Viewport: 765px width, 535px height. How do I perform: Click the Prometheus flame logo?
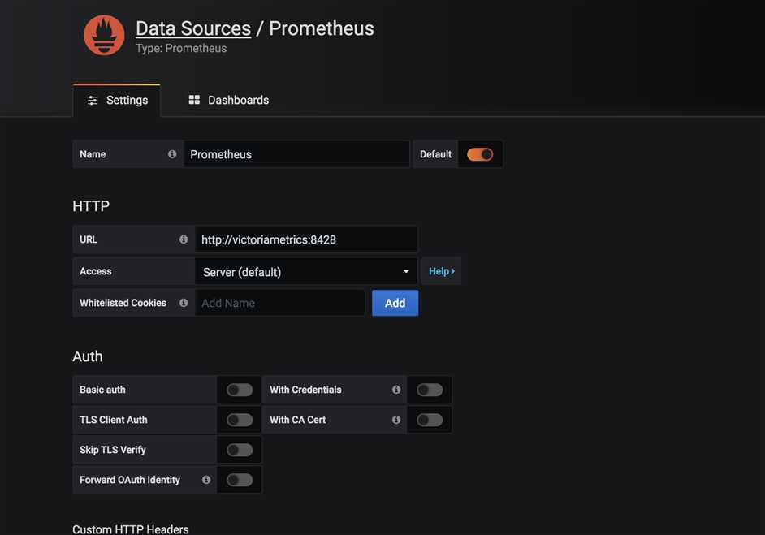click(104, 35)
